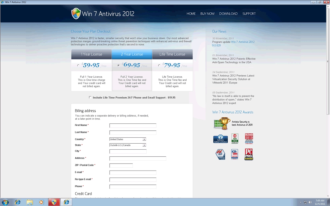Click the VB100 Virus award badge
Image resolution: width=330 pixels, height=206 pixels.
235,139
